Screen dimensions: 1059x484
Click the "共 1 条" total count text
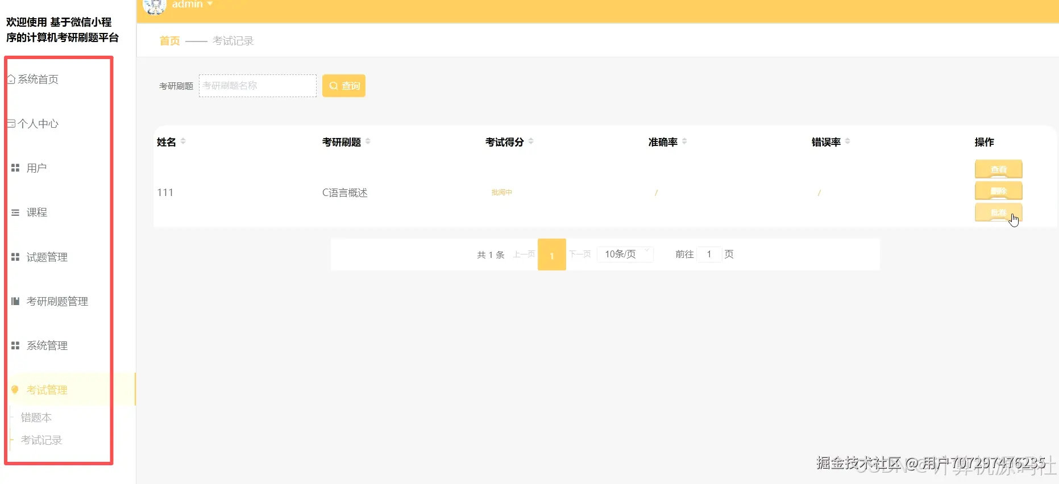click(491, 254)
